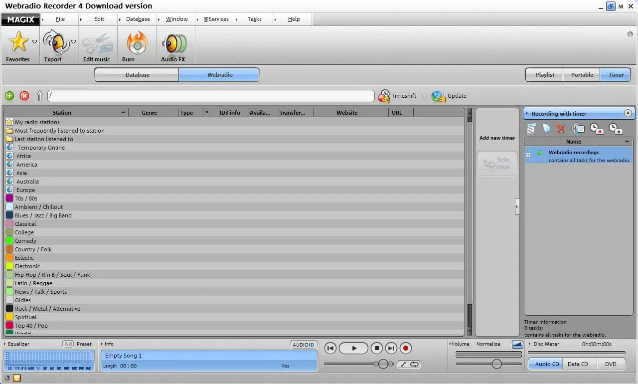Toggle the equalizer Preset button

(68, 344)
